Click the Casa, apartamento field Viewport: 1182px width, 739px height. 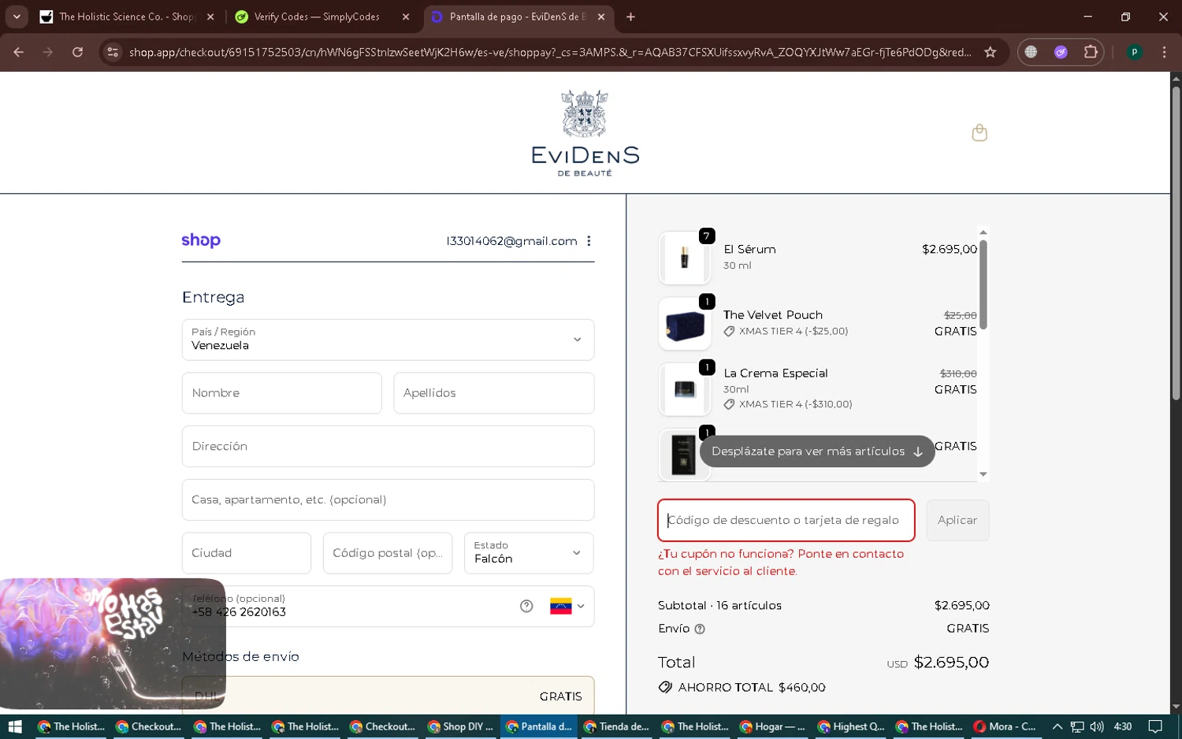pos(388,499)
